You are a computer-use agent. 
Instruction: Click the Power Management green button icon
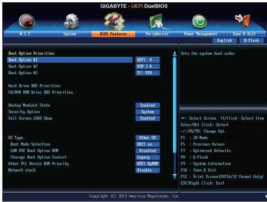[199, 22]
